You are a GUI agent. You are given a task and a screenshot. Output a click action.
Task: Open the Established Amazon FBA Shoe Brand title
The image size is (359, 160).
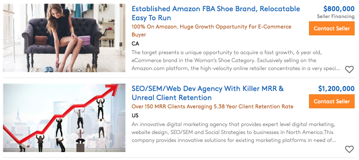point(216,13)
